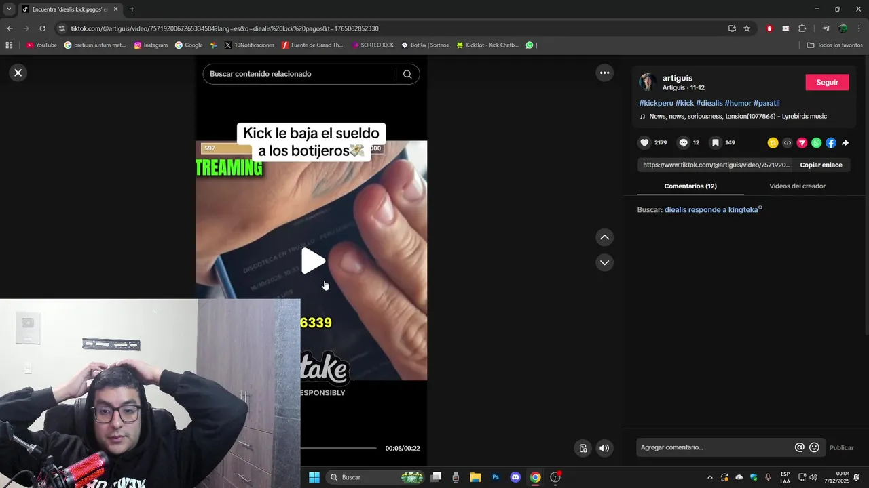Expand the tab search dropdown in Chrome
Image resolution: width=869 pixels, height=488 pixels.
coord(9,9)
